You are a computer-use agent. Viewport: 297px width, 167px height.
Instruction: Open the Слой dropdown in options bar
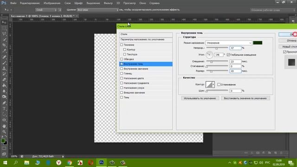46,10
